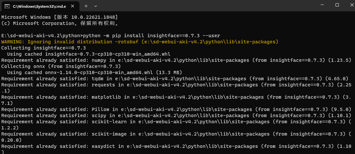
Task: Click the cached onnx-1.14.0 whl line
Action: (x=95, y=72)
